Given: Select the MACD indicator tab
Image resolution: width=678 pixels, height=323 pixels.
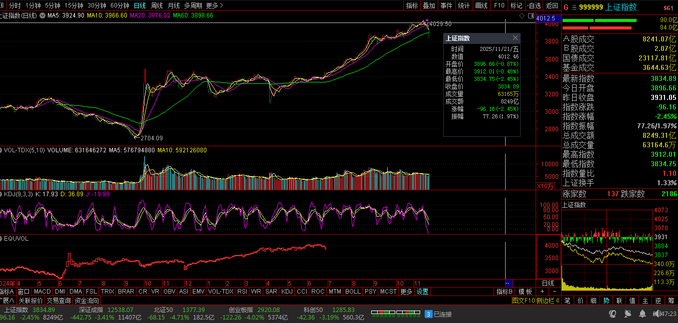Looking at the screenshot, I should [42, 292].
